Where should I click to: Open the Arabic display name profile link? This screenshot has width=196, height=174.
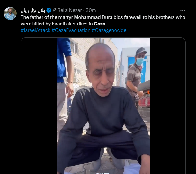[33, 11]
